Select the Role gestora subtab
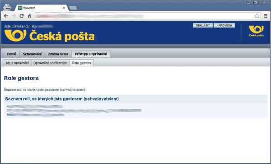 (82, 63)
